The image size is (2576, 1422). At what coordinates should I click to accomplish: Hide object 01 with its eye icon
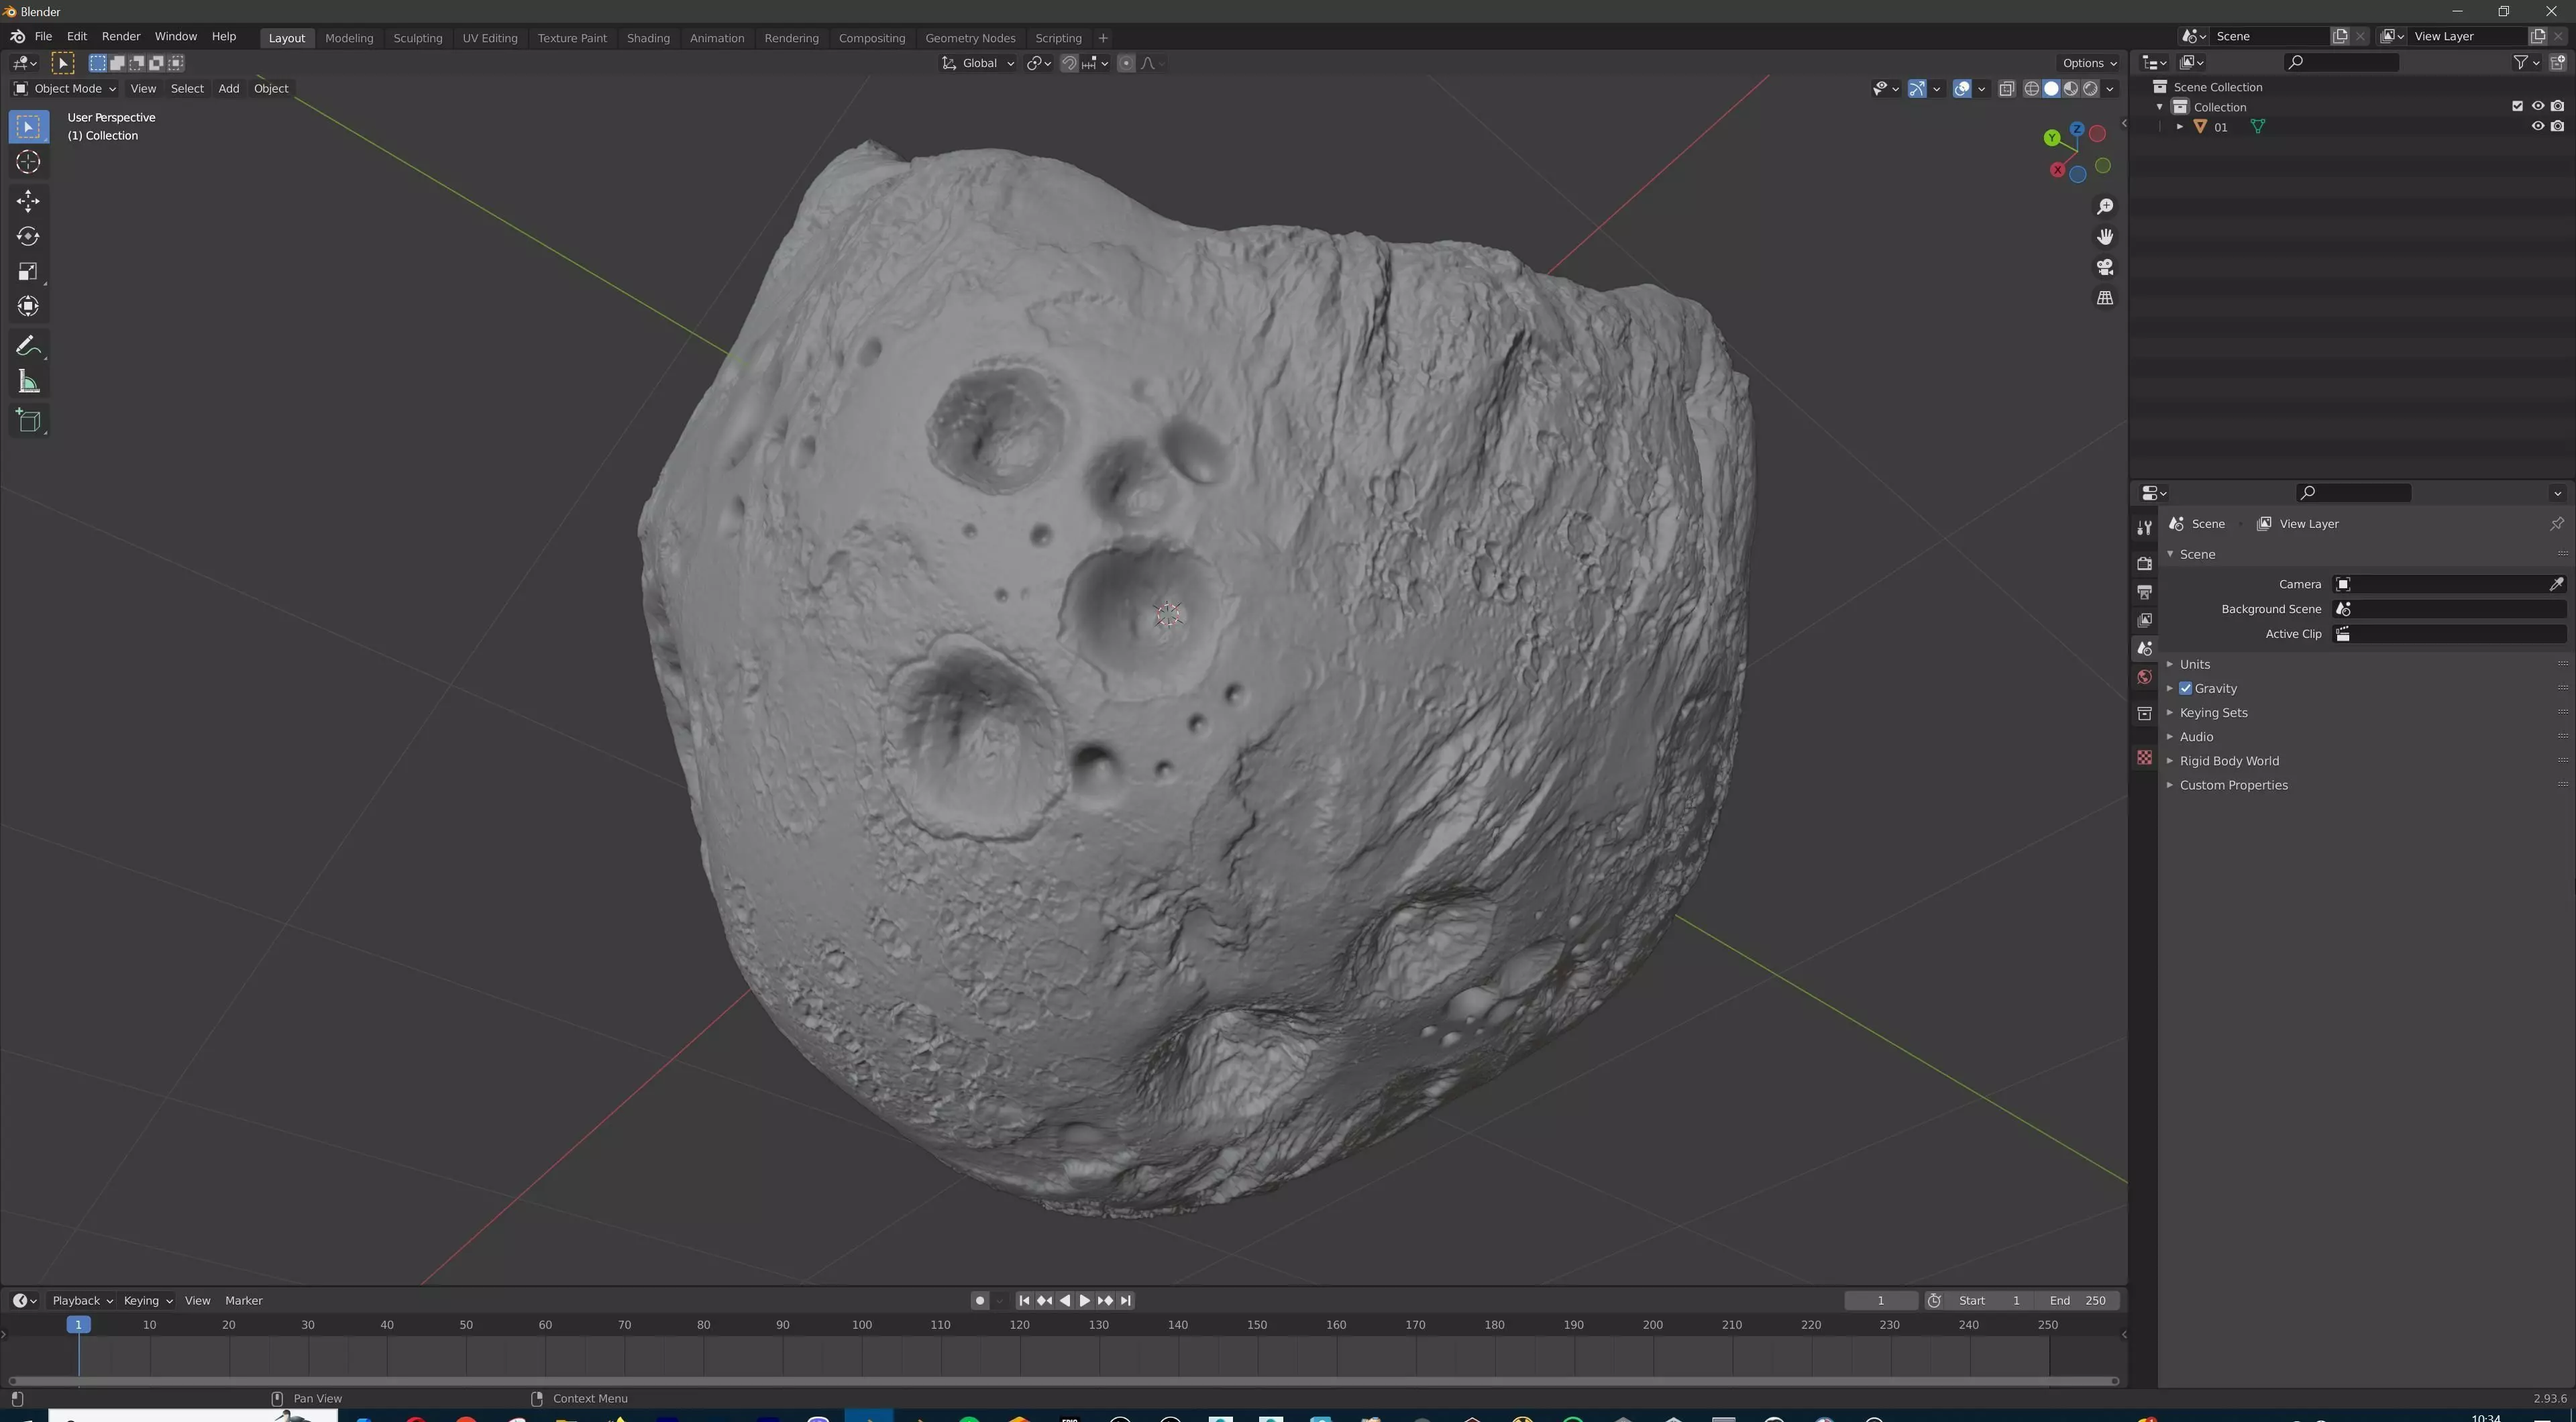point(2537,126)
